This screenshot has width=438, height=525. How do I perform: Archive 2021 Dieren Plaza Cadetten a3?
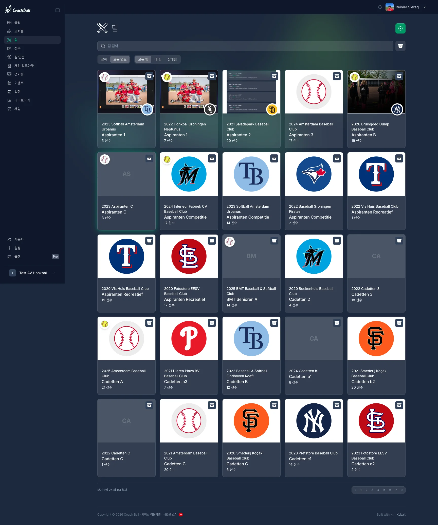pos(212,323)
